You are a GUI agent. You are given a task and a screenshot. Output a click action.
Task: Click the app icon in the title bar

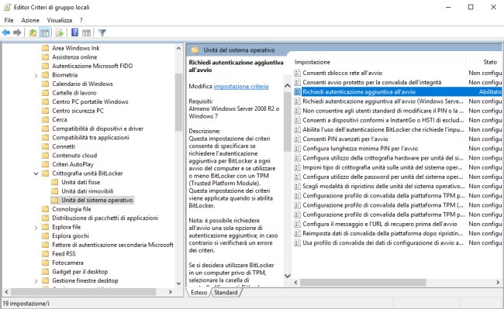(x=7, y=7)
